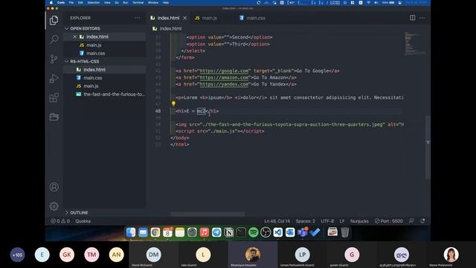Open the Code application menu
Screen dimensions: 476x268
[x=61, y=2]
